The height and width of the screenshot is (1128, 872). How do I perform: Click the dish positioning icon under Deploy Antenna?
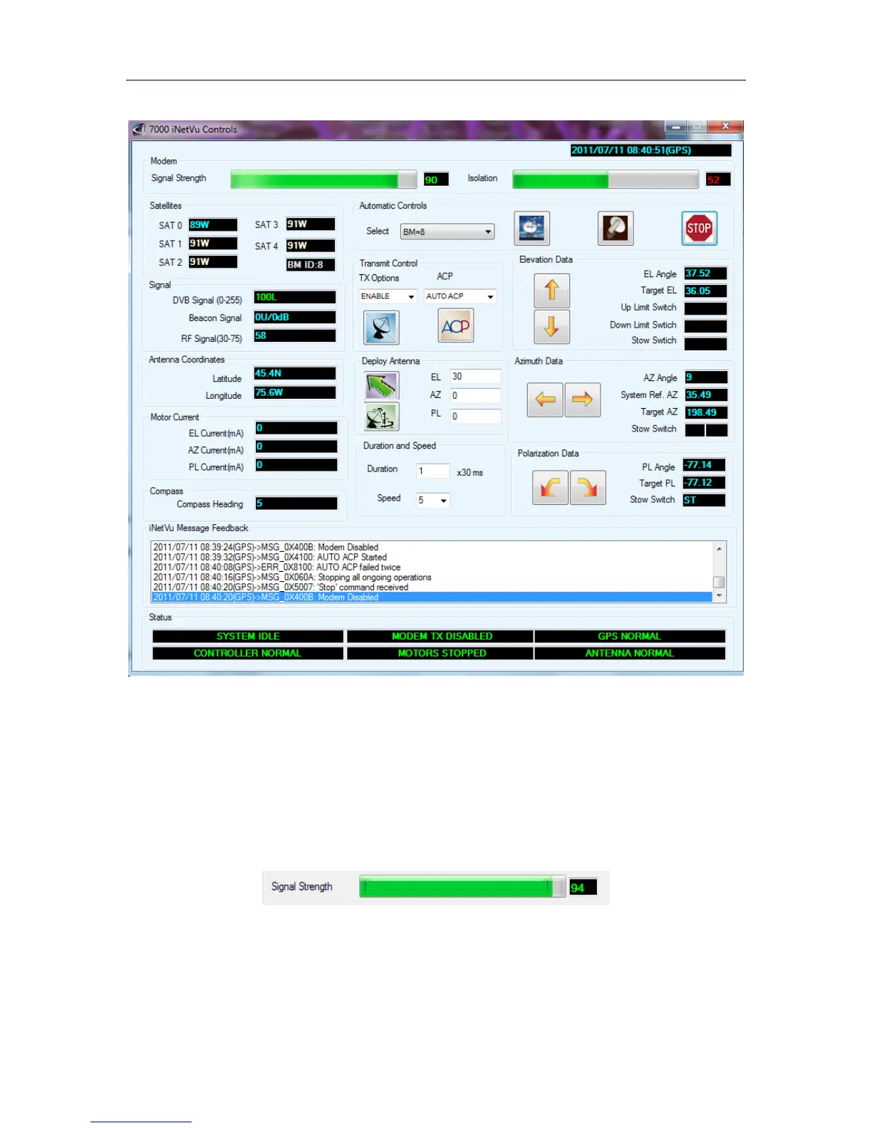[381, 417]
